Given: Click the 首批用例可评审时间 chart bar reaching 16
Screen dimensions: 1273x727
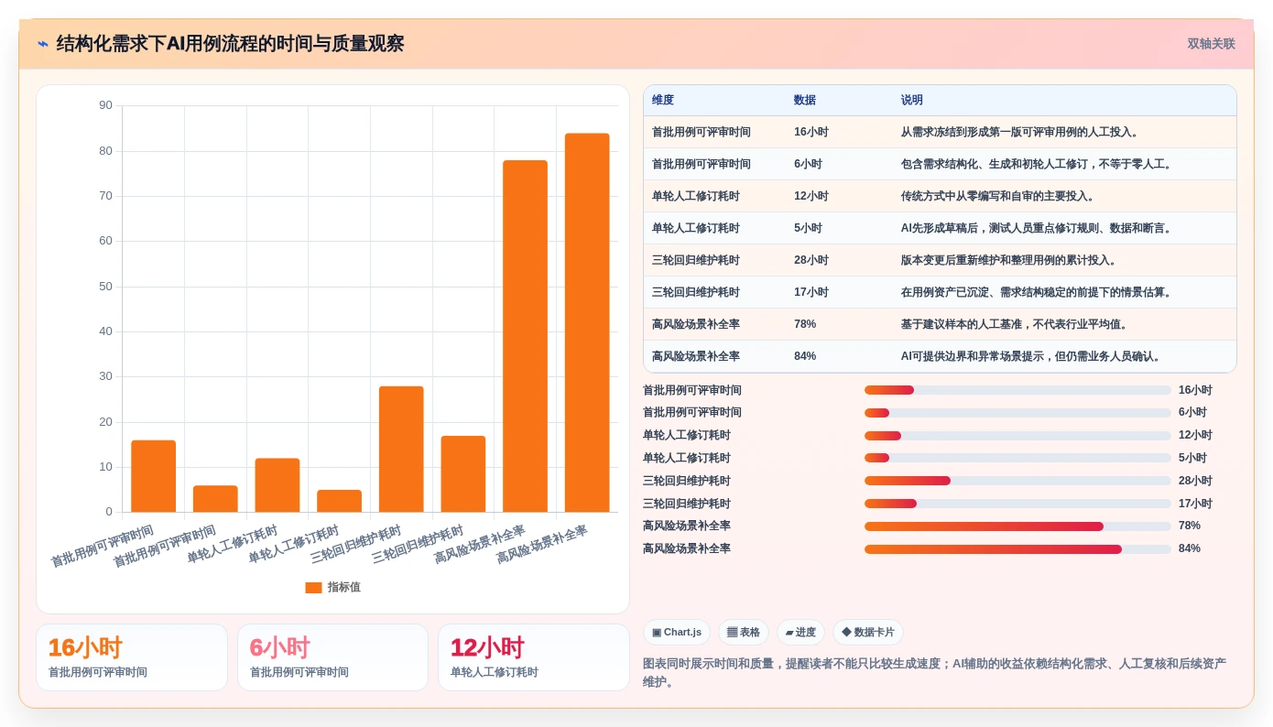Looking at the screenshot, I should coord(153,476).
